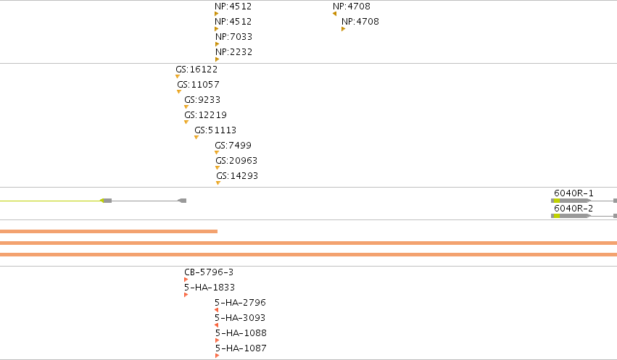Viewport: 617px width, 360px height.
Task: Open the NP:4708 feature with left-pointing triangle
Action: (x=352, y=7)
